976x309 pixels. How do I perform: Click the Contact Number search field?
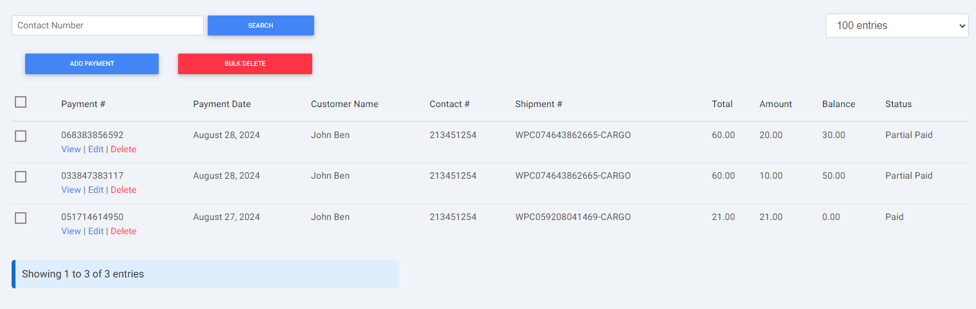(x=108, y=26)
